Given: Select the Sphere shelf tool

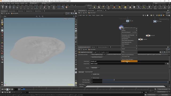Looking at the screenshot, I should pyautogui.click(x=6, y=7).
